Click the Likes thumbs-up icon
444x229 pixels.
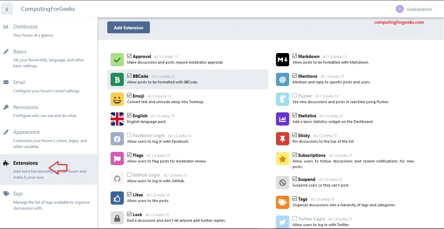coord(117,198)
